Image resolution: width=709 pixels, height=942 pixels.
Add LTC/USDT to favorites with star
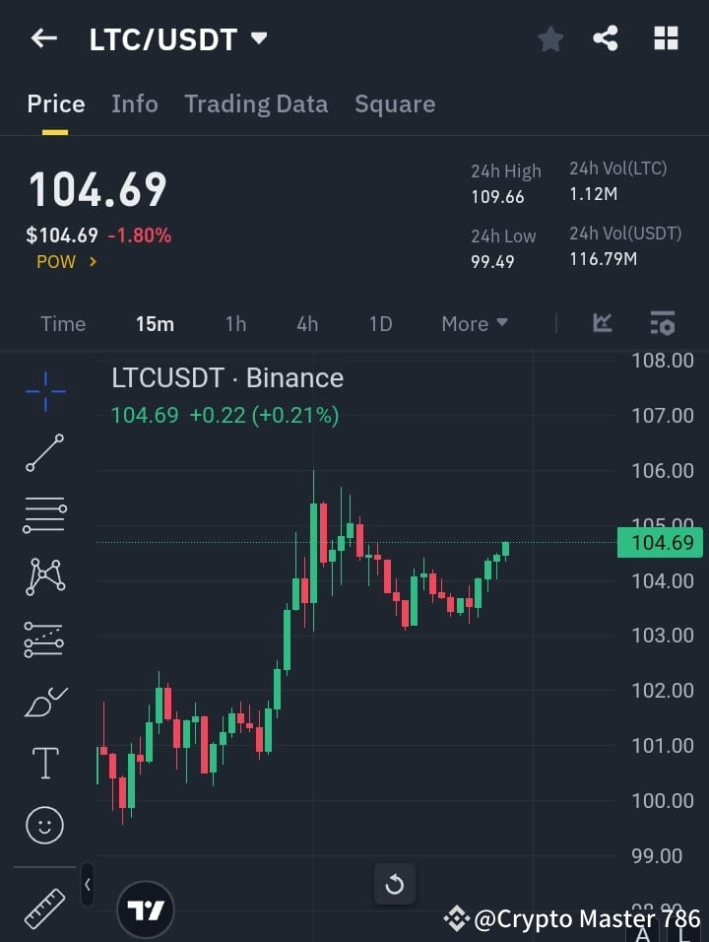[x=549, y=39]
